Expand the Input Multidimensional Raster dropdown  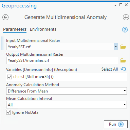(116, 47)
